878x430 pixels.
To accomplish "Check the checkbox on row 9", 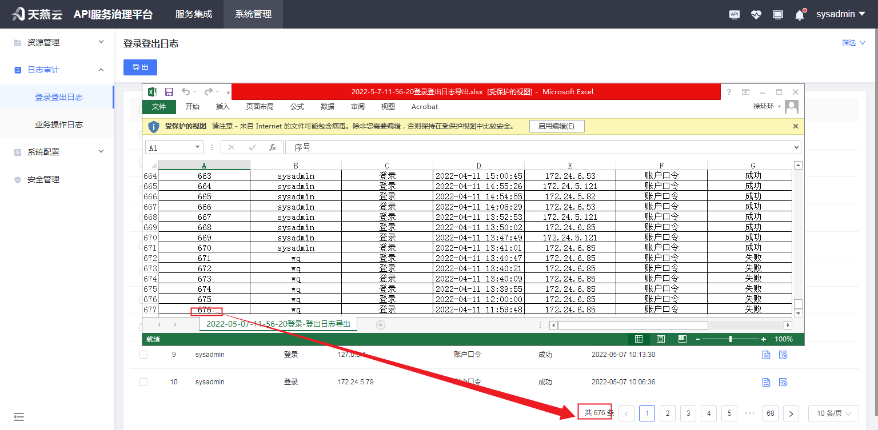I will [143, 355].
